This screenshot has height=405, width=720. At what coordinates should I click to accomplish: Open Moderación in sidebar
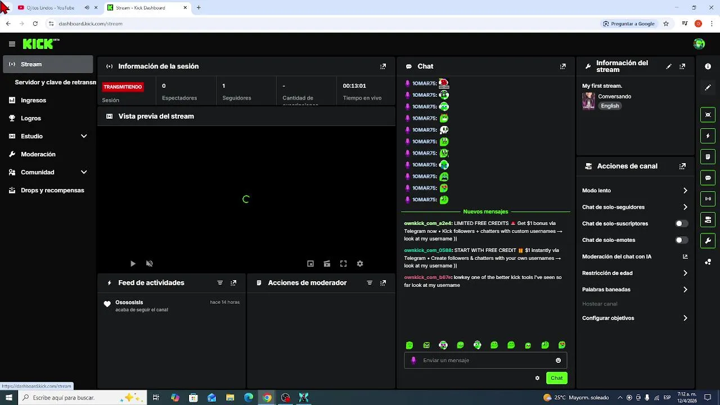(x=48, y=154)
